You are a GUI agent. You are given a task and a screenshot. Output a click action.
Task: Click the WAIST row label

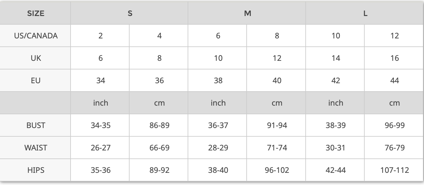click(36, 148)
